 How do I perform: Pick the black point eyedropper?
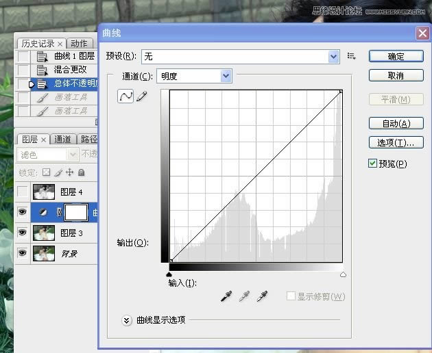(226, 296)
